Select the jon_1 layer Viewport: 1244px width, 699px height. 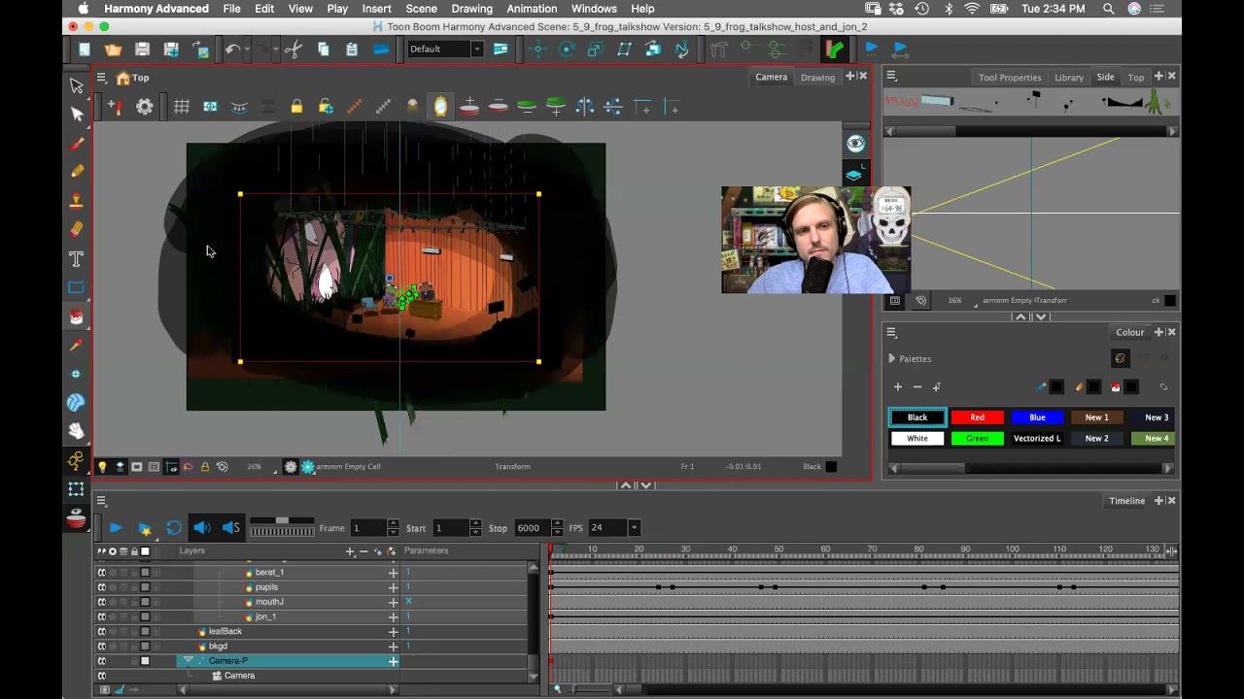[x=265, y=616]
